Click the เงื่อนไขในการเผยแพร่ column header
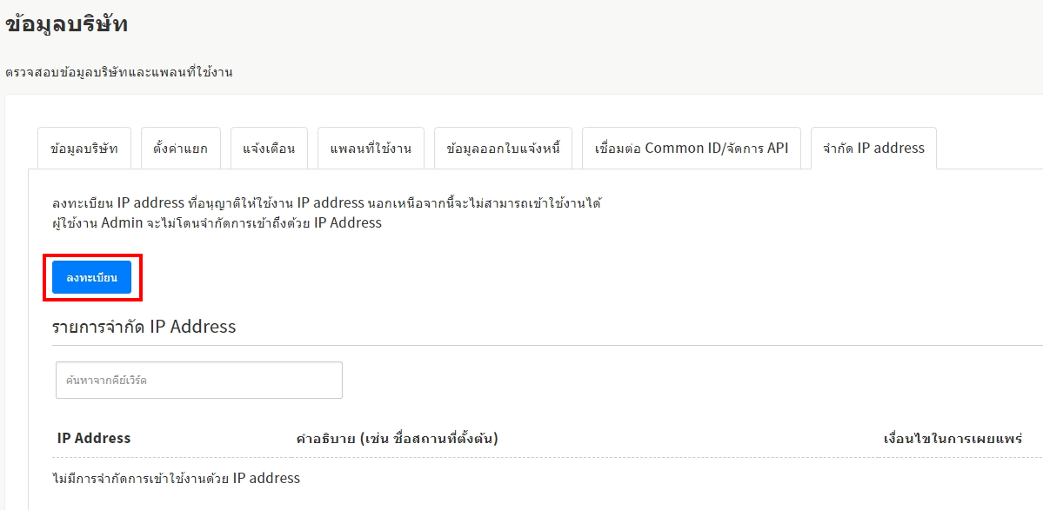1043x510 pixels. point(952,439)
